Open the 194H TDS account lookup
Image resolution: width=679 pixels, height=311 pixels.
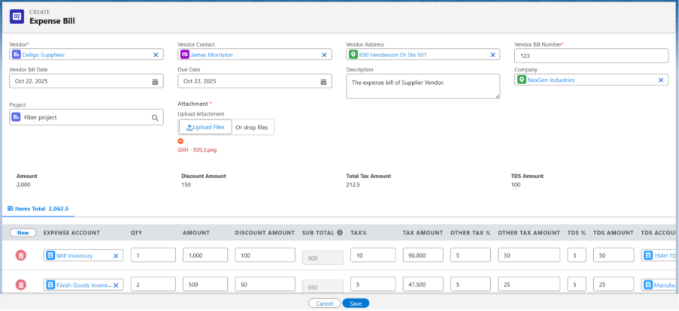(x=659, y=255)
